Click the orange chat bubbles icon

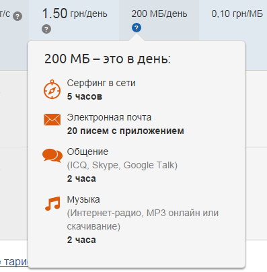pyautogui.click(x=52, y=156)
